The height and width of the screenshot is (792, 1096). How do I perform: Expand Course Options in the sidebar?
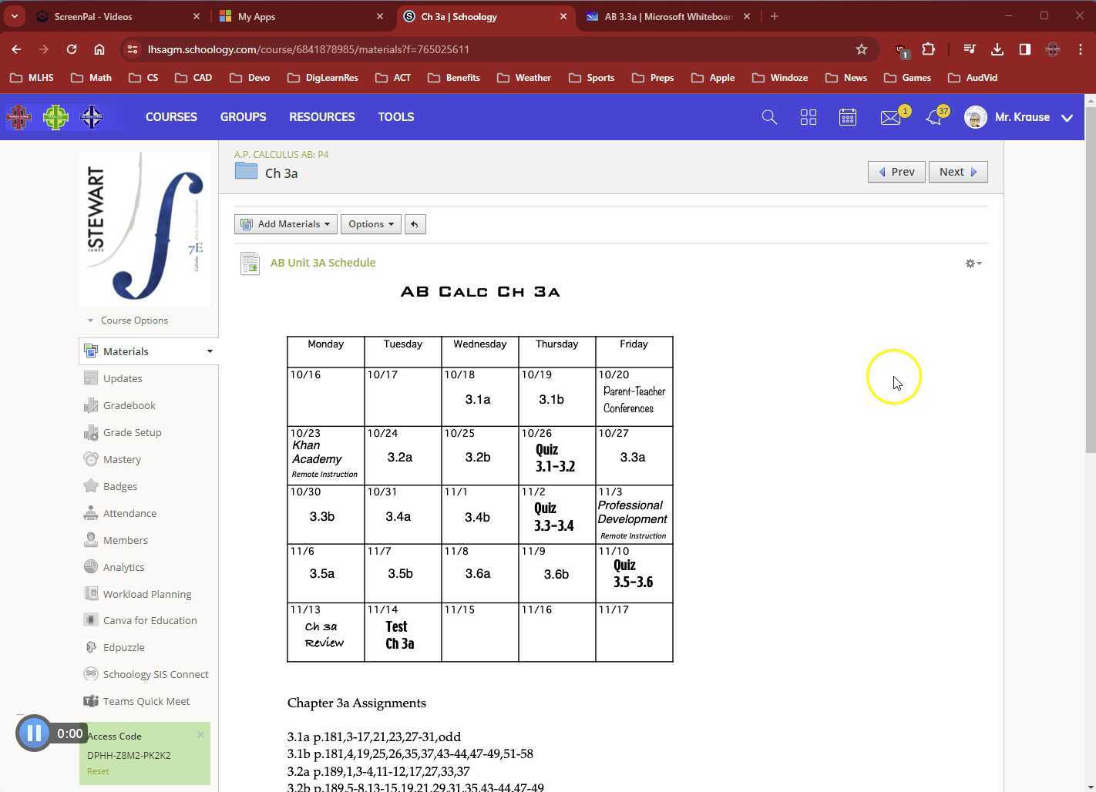[134, 320]
